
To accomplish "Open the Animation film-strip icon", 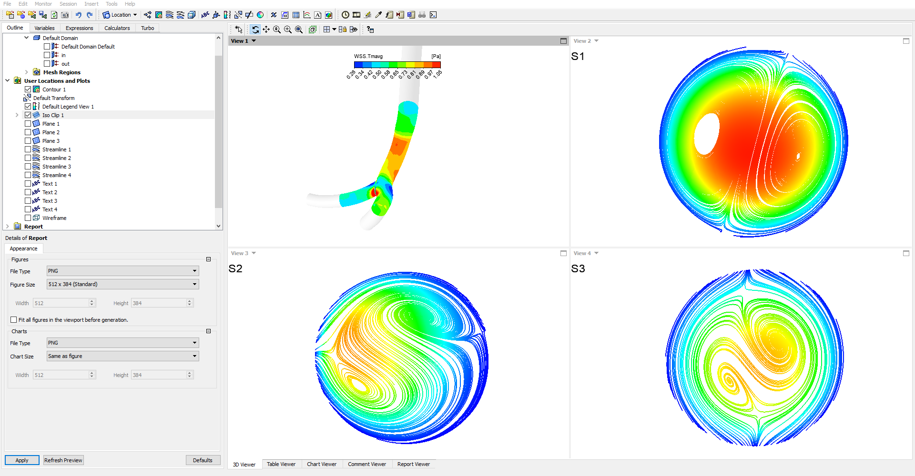I will coord(356,15).
